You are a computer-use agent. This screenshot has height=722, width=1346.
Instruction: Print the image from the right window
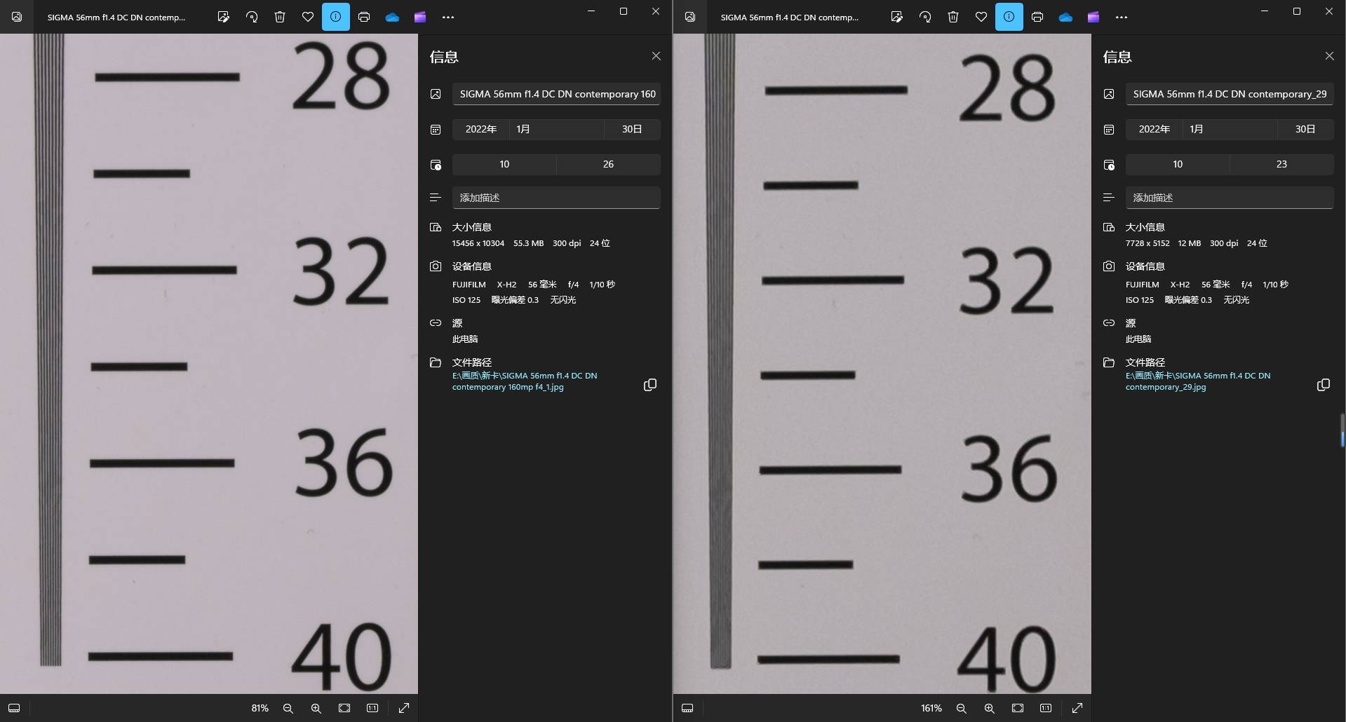pyautogui.click(x=1037, y=17)
